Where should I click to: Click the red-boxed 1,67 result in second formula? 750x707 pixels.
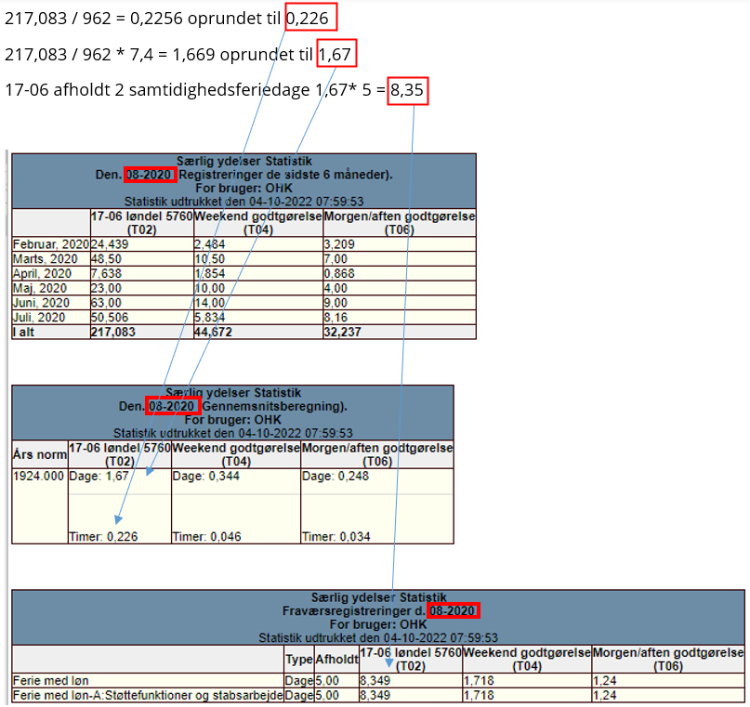(x=336, y=54)
